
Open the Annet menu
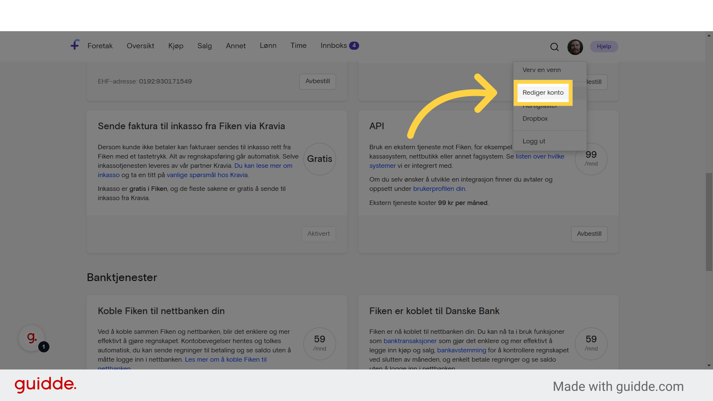236,46
